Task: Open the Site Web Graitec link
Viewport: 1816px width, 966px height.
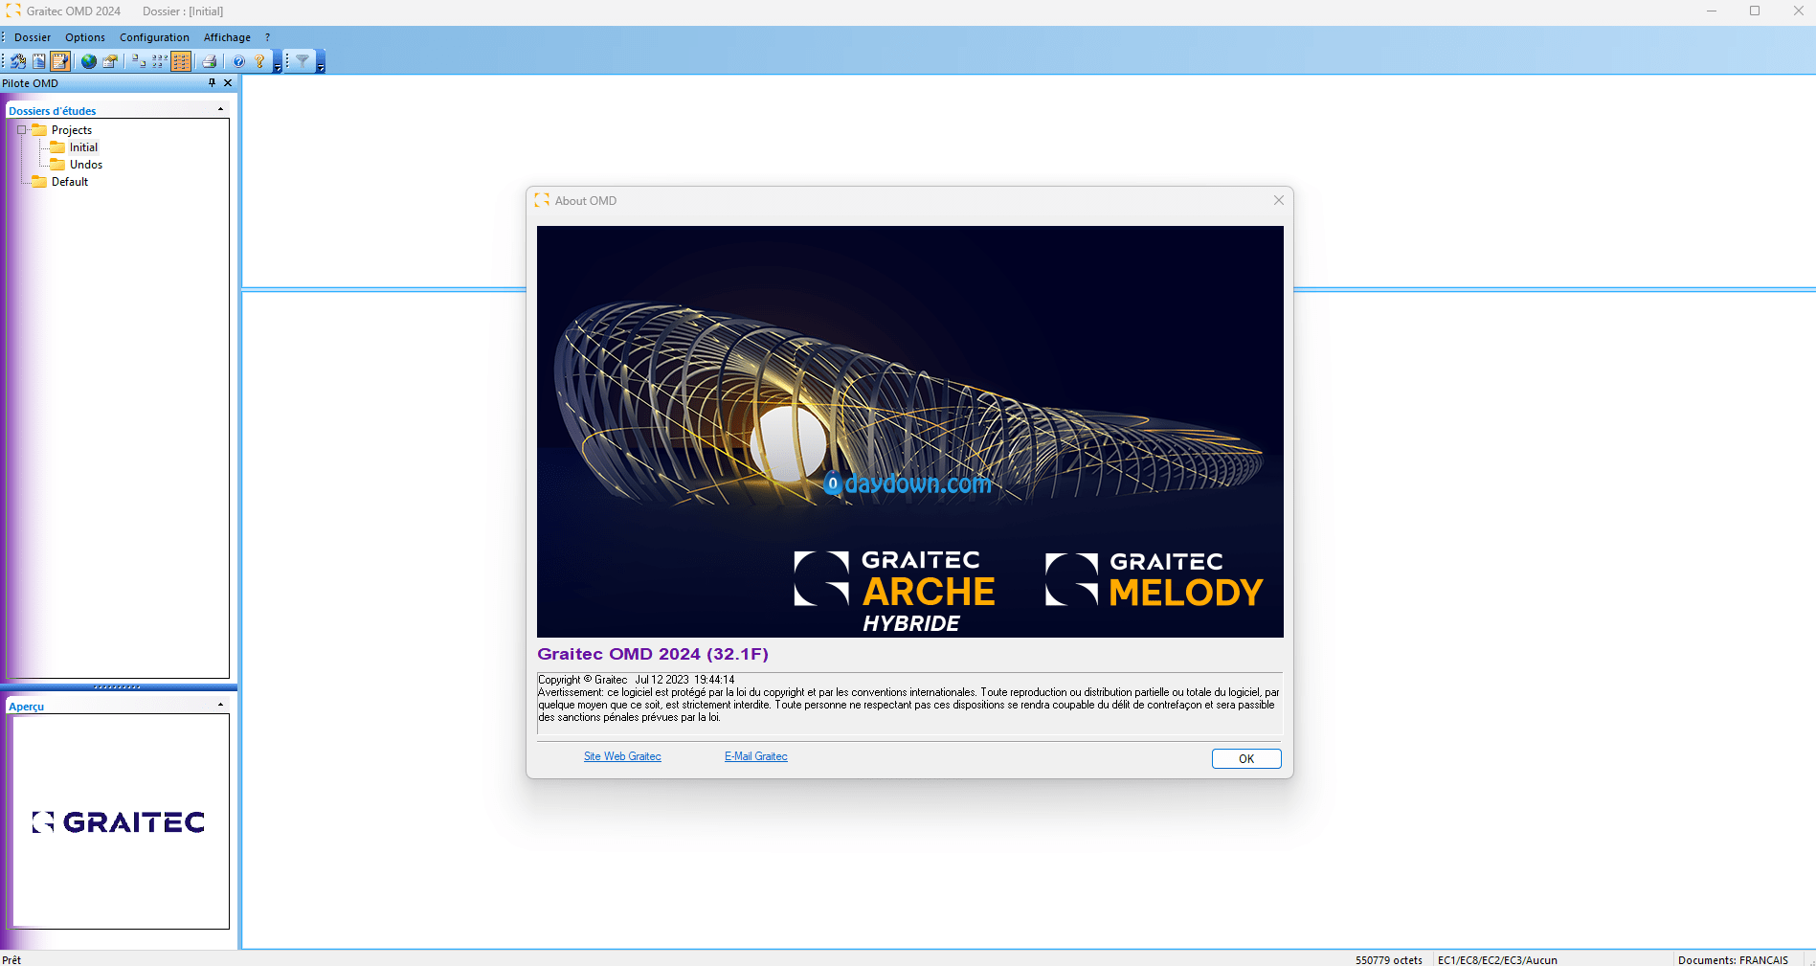Action: pyautogui.click(x=622, y=756)
